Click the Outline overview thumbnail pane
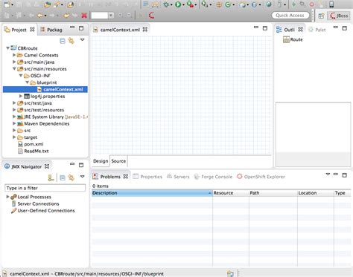353x277 pixels. pos(313,134)
